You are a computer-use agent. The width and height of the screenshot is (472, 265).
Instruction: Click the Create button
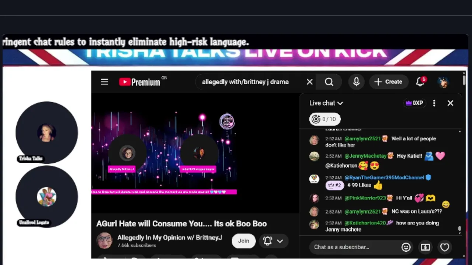pyautogui.click(x=388, y=82)
